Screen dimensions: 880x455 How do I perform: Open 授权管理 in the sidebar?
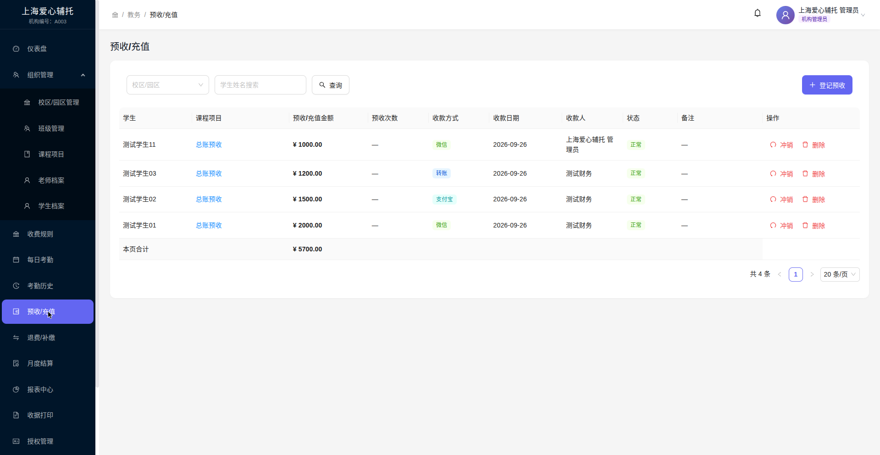[48, 441]
